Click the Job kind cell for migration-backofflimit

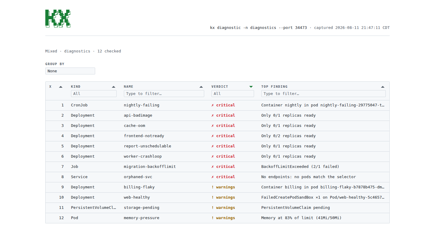coord(75,167)
